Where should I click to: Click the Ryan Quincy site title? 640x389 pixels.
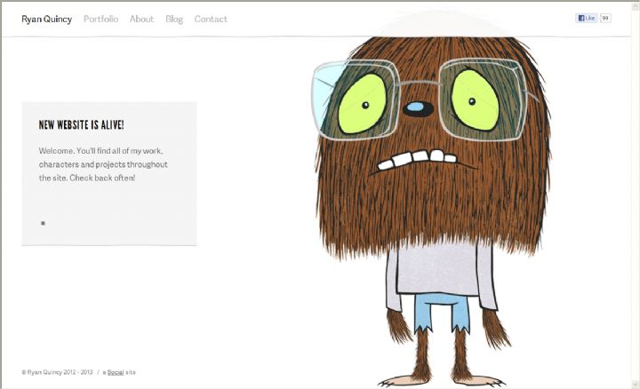46,19
